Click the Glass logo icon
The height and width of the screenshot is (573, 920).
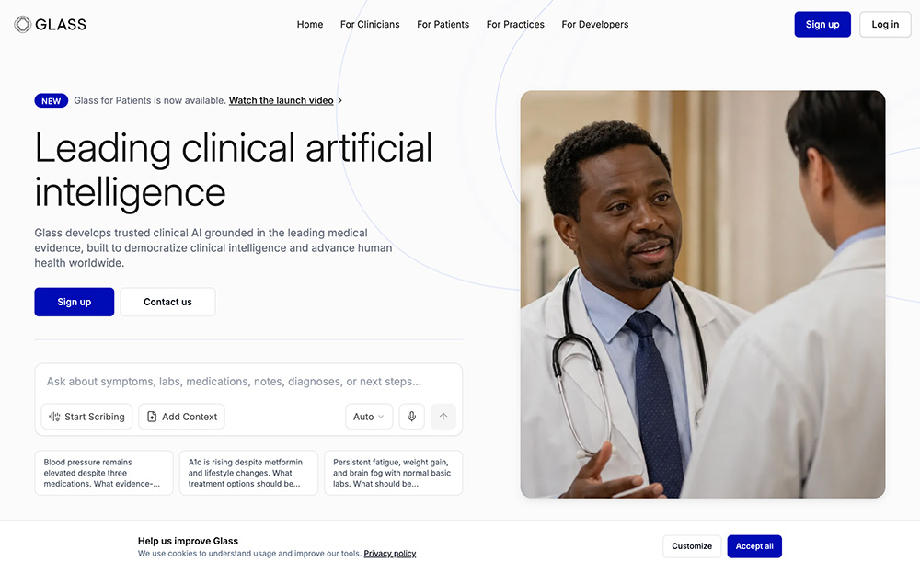[22, 24]
